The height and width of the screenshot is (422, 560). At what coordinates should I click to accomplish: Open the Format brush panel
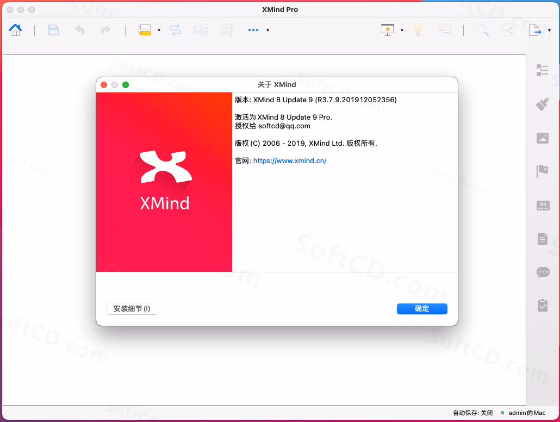543,104
